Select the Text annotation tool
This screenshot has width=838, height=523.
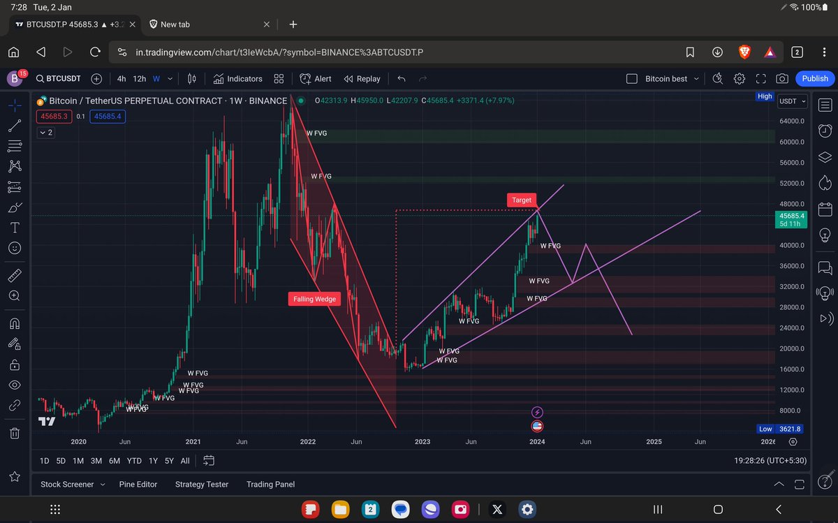tap(15, 228)
